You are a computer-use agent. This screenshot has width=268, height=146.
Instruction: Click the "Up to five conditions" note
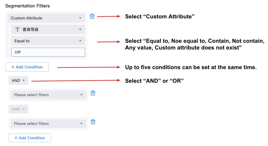pos(191,67)
